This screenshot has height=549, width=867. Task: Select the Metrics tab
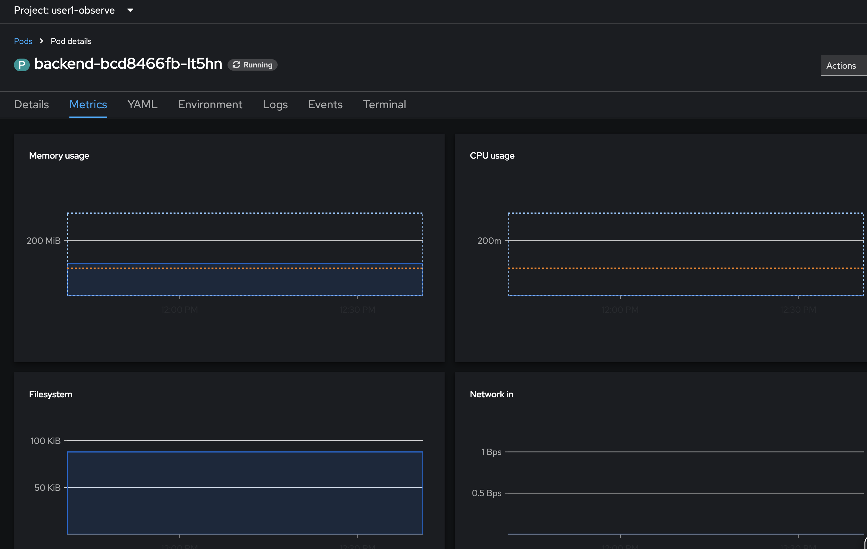[88, 105]
